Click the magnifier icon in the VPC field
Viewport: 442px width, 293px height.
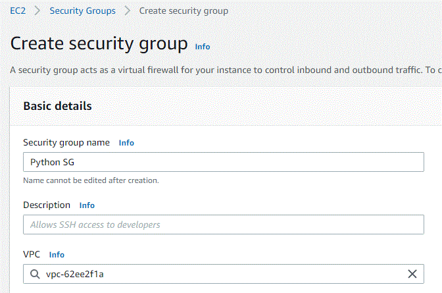(34, 275)
